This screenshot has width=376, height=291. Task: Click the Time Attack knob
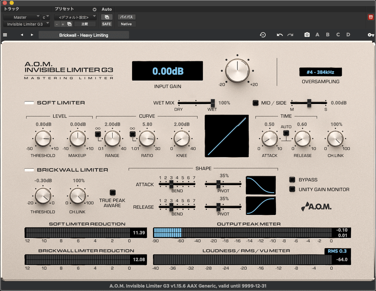click(269, 139)
